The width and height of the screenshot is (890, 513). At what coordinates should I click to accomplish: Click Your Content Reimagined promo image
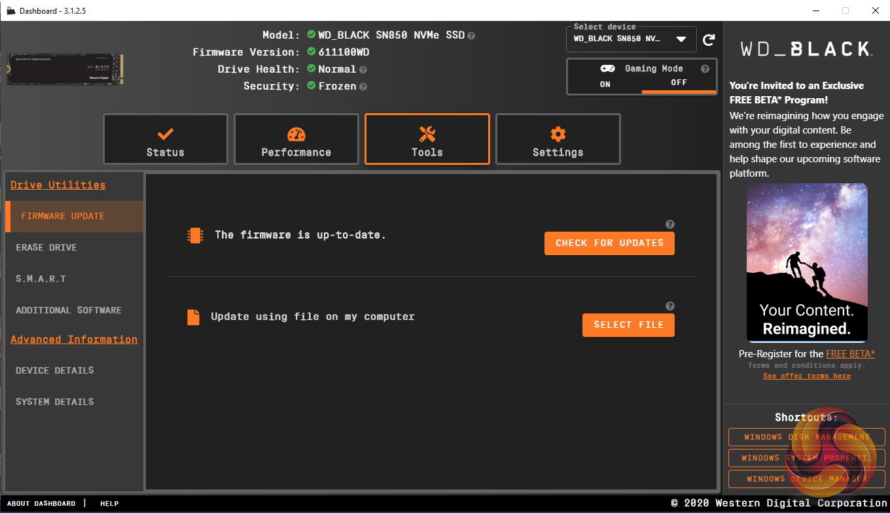pos(807,263)
